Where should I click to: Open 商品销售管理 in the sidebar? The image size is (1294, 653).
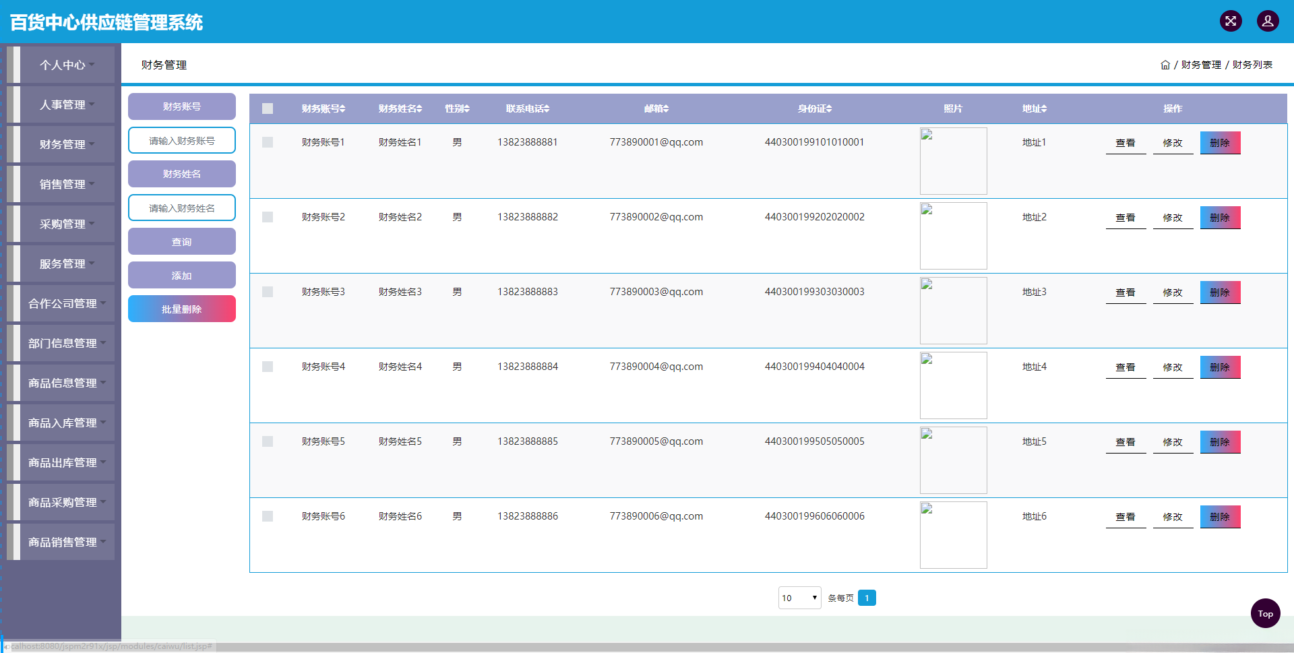point(61,542)
